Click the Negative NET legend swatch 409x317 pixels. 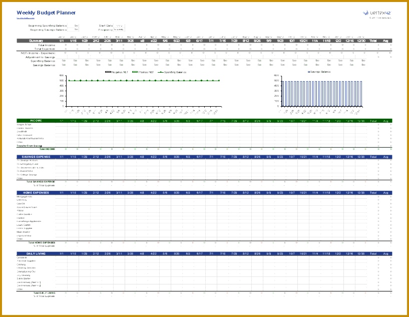coord(108,72)
